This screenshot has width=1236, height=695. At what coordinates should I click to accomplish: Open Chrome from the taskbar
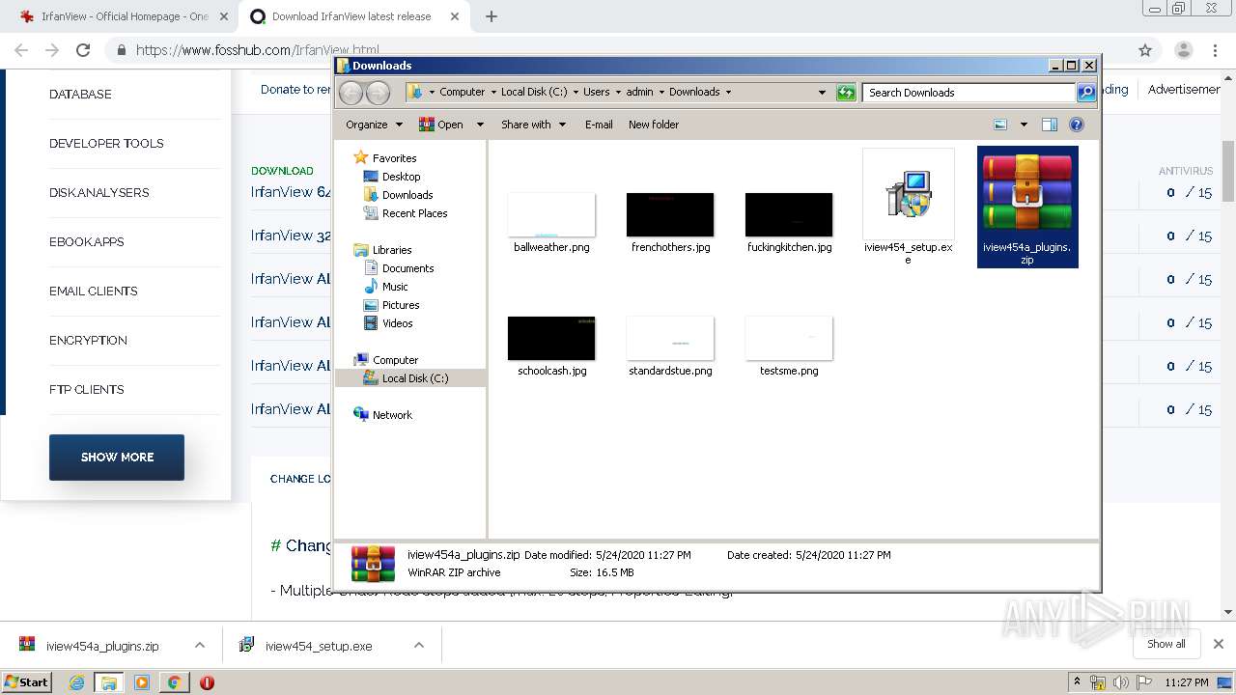(x=174, y=682)
